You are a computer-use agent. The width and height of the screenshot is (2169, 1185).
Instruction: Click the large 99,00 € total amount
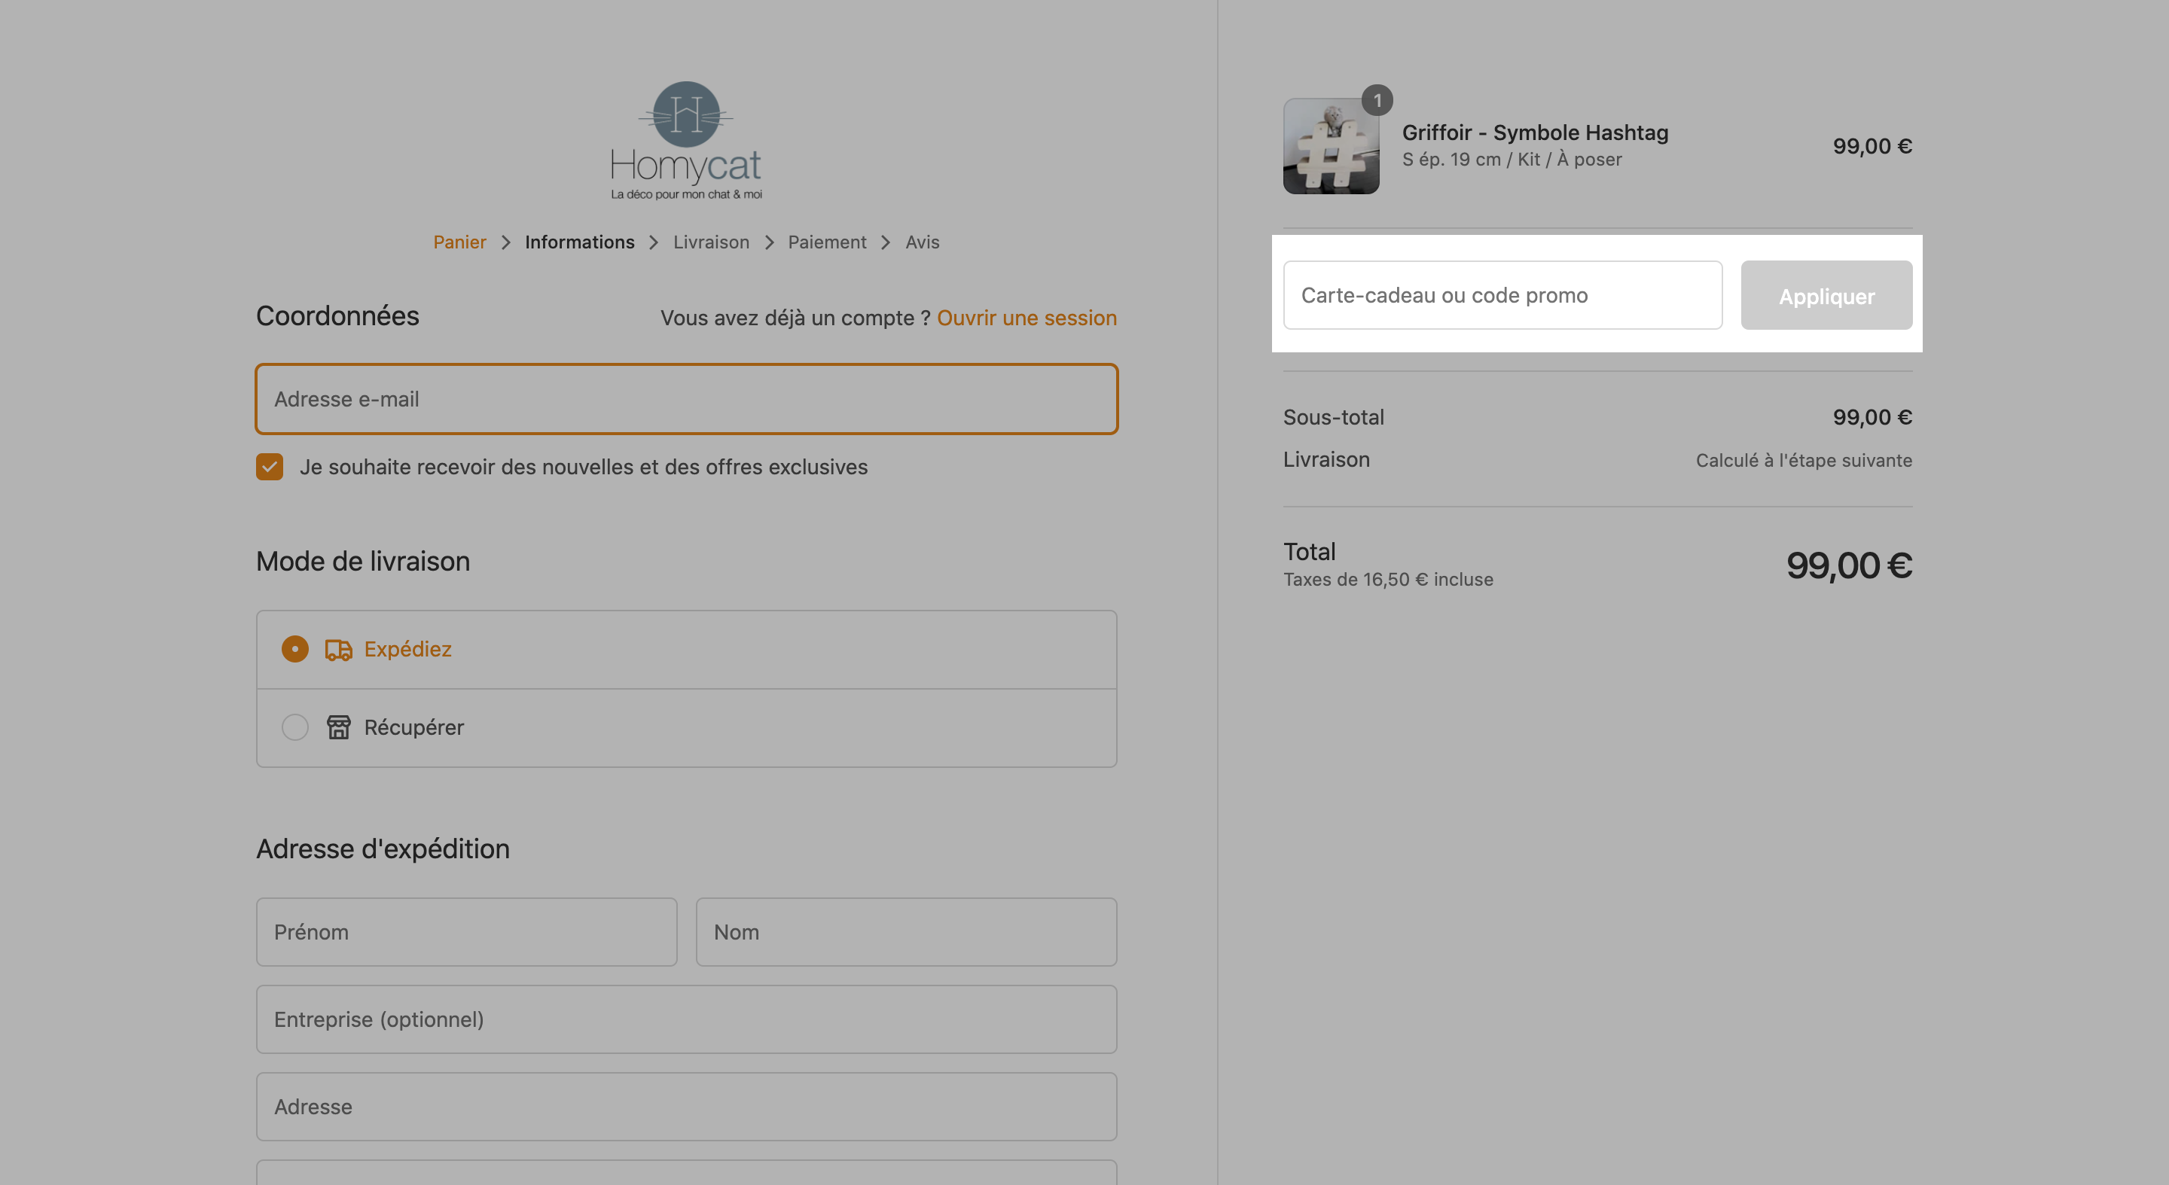[1849, 565]
